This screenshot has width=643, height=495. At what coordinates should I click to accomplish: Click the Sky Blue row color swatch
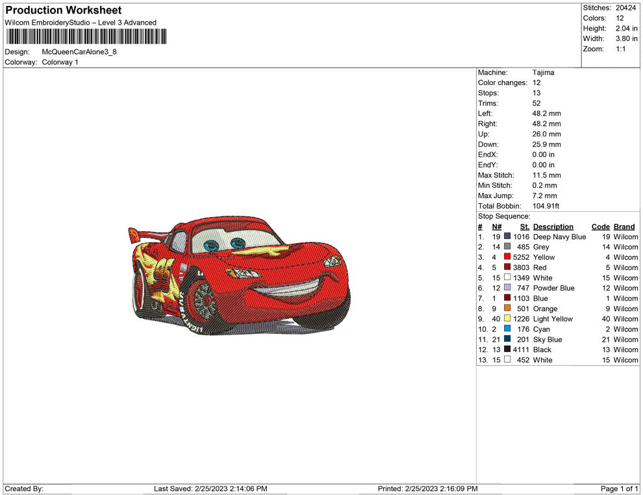click(x=507, y=338)
